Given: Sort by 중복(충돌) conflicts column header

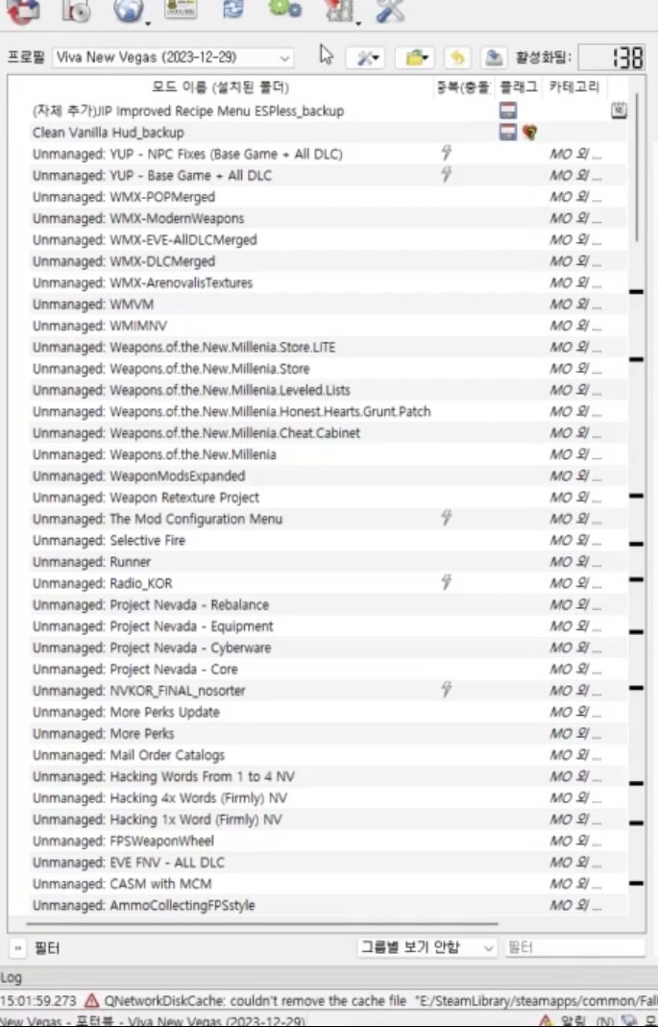Looking at the screenshot, I should coord(463,87).
